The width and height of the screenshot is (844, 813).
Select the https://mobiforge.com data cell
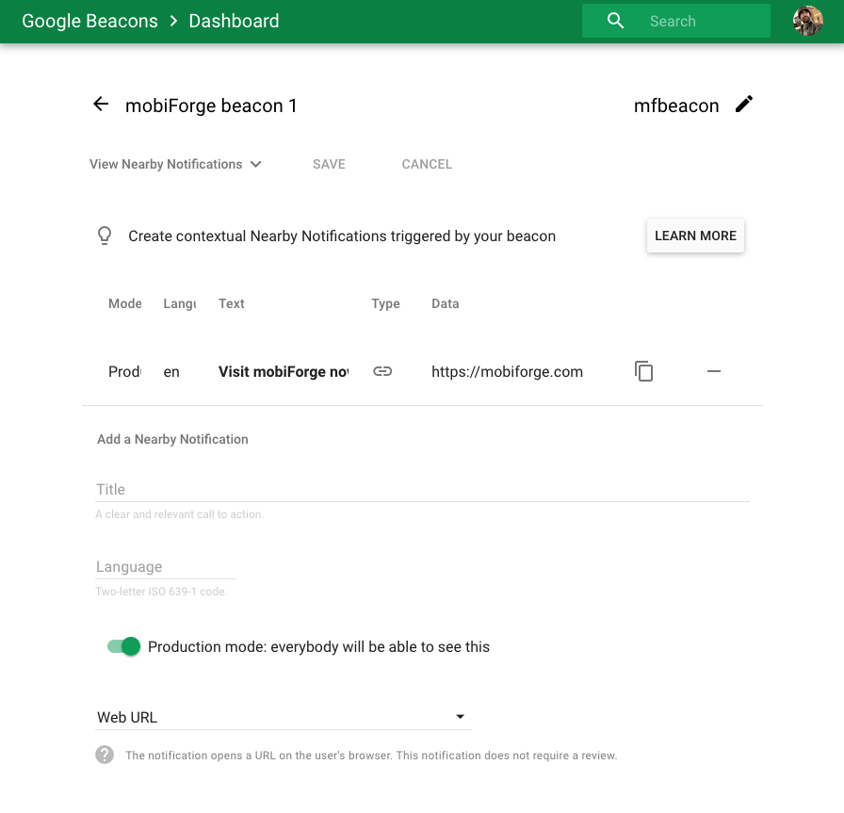pos(507,372)
